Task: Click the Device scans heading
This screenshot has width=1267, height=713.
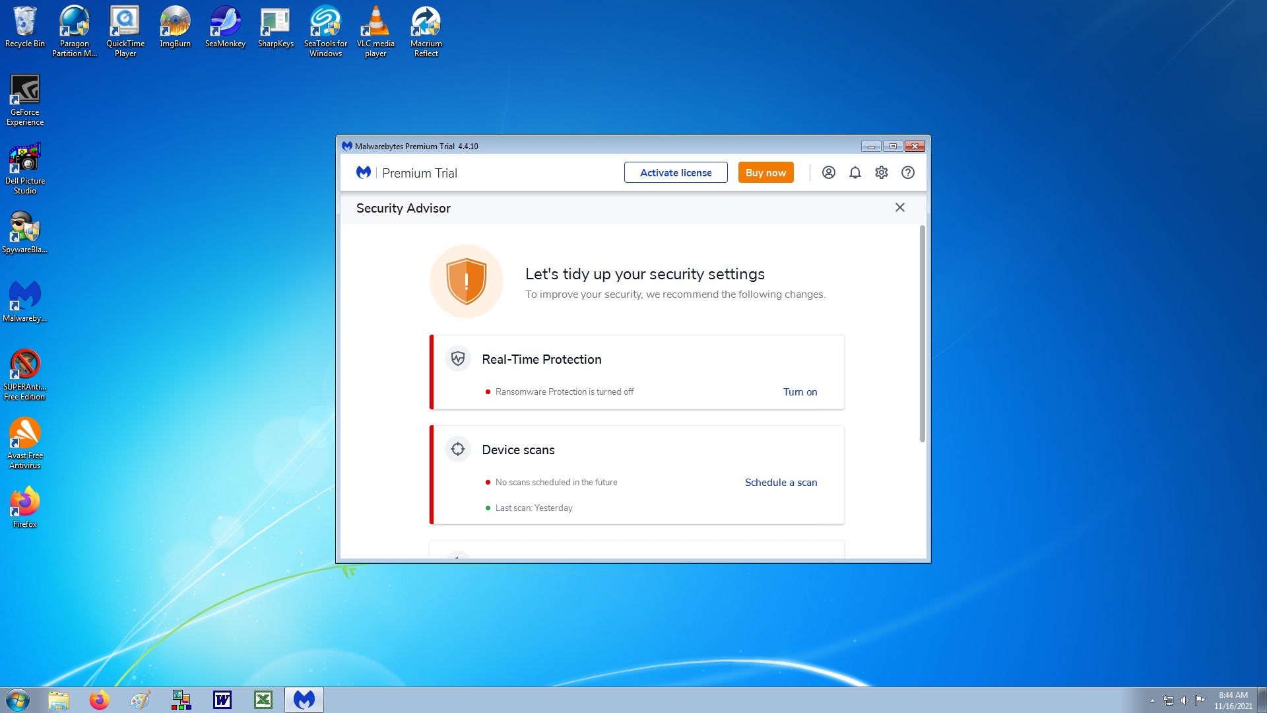Action: (x=518, y=450)
